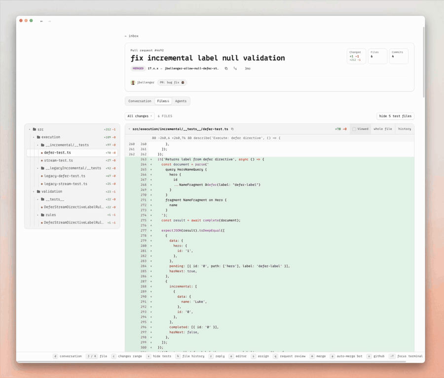Open history for defer-test.ts
The image size is (444, 378).
click(x=405, y=129)
